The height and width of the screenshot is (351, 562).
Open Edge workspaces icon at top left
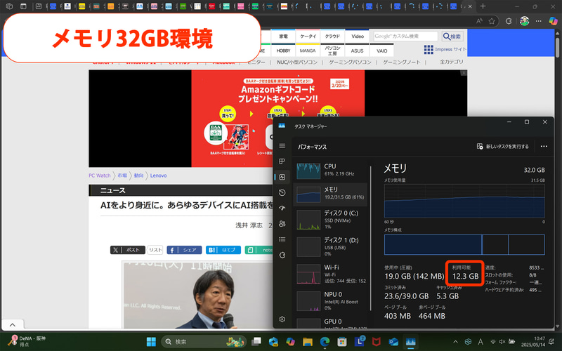click(9, 6)
